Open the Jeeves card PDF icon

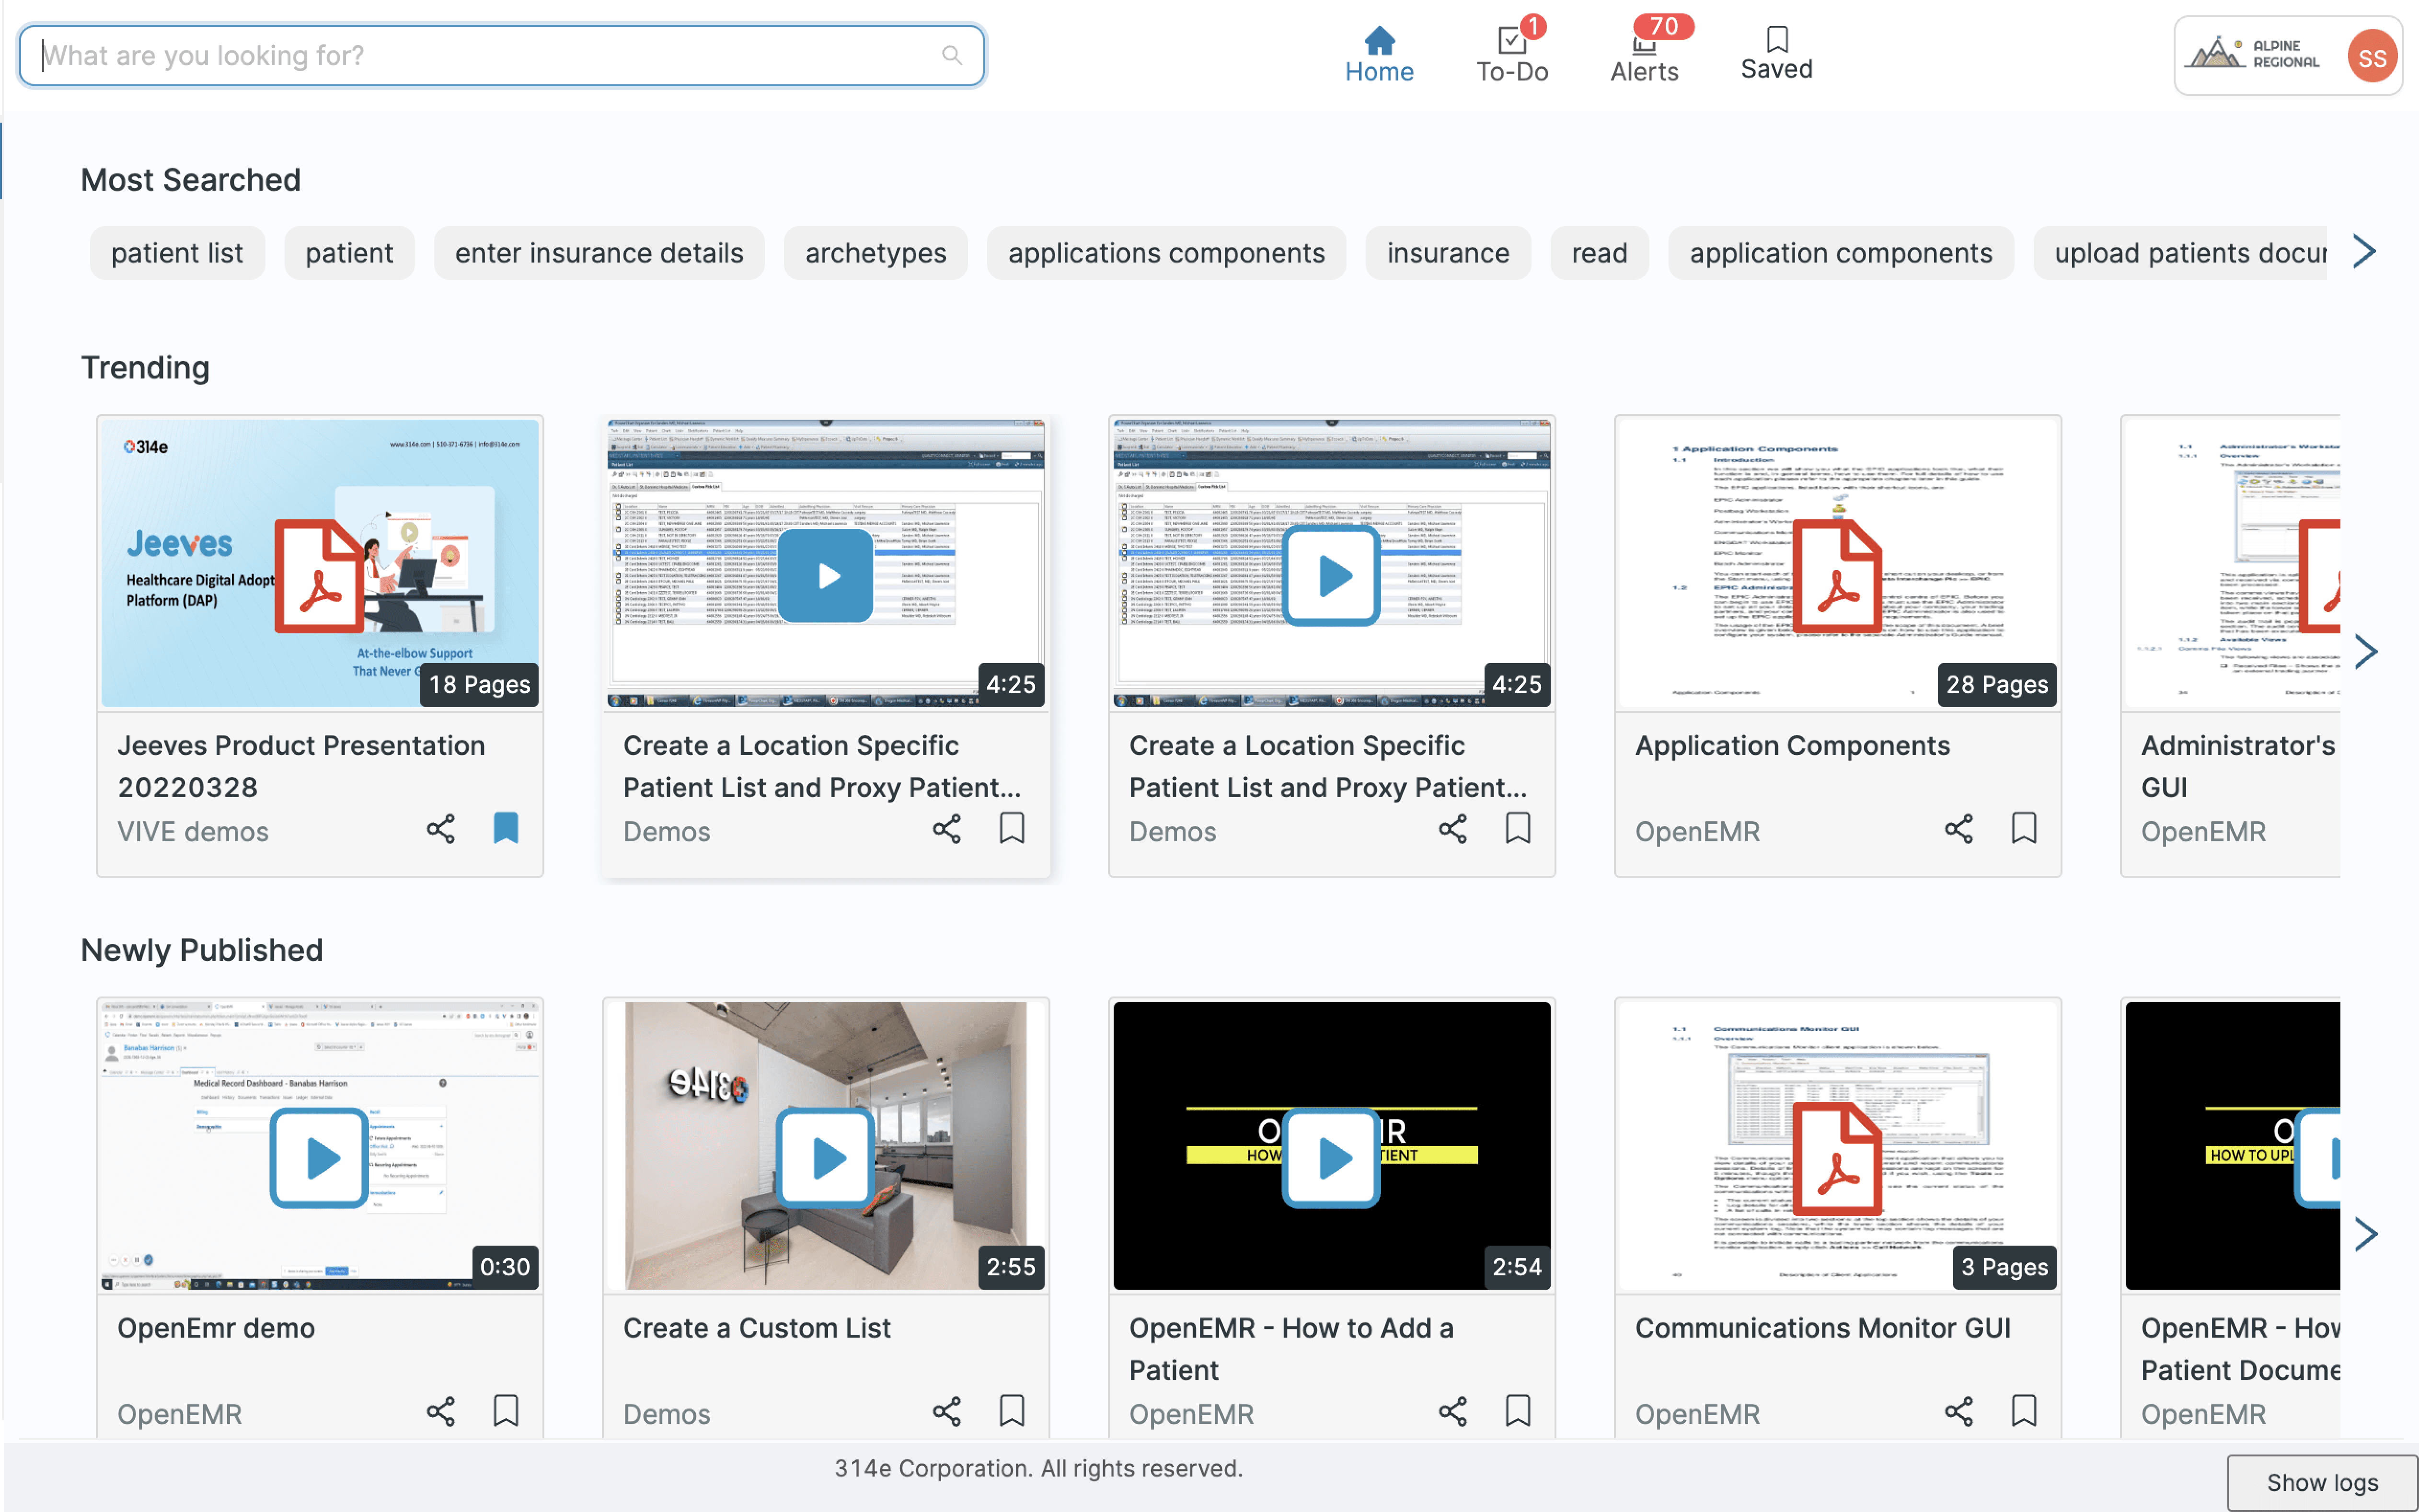click(320, 576)
